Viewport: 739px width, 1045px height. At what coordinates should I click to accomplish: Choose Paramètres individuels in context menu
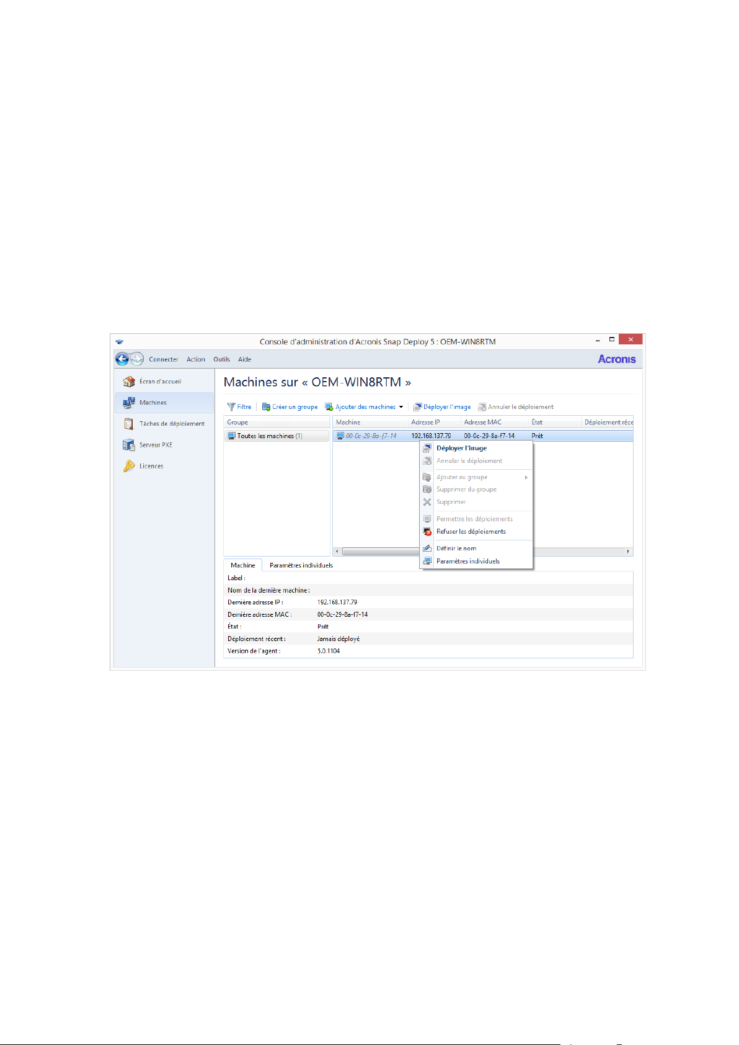pyautogui.click(x=476, y=561)
